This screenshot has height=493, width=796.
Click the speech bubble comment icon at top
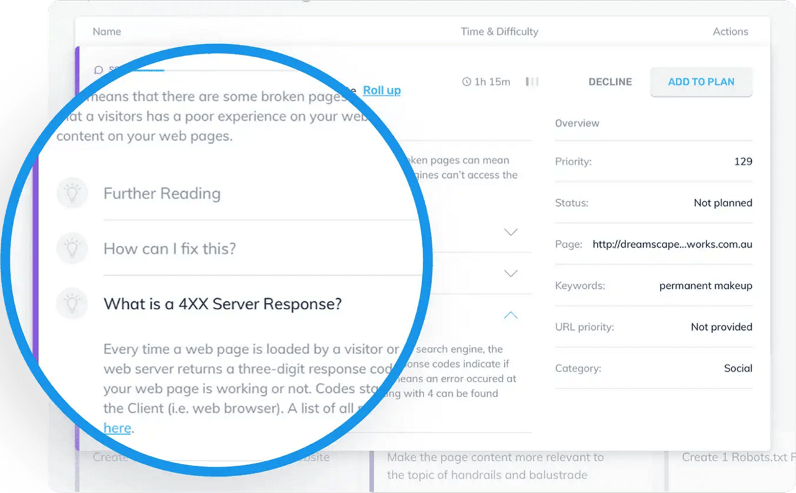tap(98, 70)
